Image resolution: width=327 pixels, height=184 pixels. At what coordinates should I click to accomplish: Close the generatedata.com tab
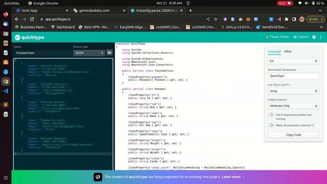click(x=124, y=10)
